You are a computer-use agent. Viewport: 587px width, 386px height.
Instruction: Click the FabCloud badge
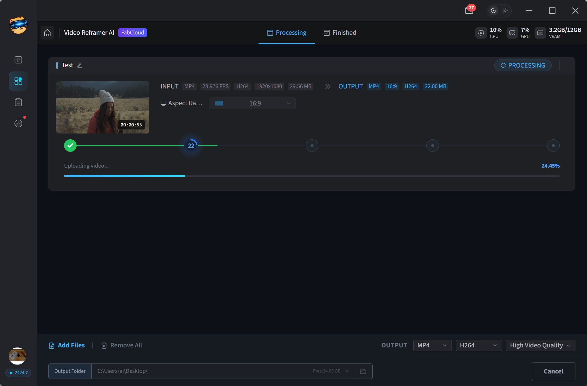133,33
